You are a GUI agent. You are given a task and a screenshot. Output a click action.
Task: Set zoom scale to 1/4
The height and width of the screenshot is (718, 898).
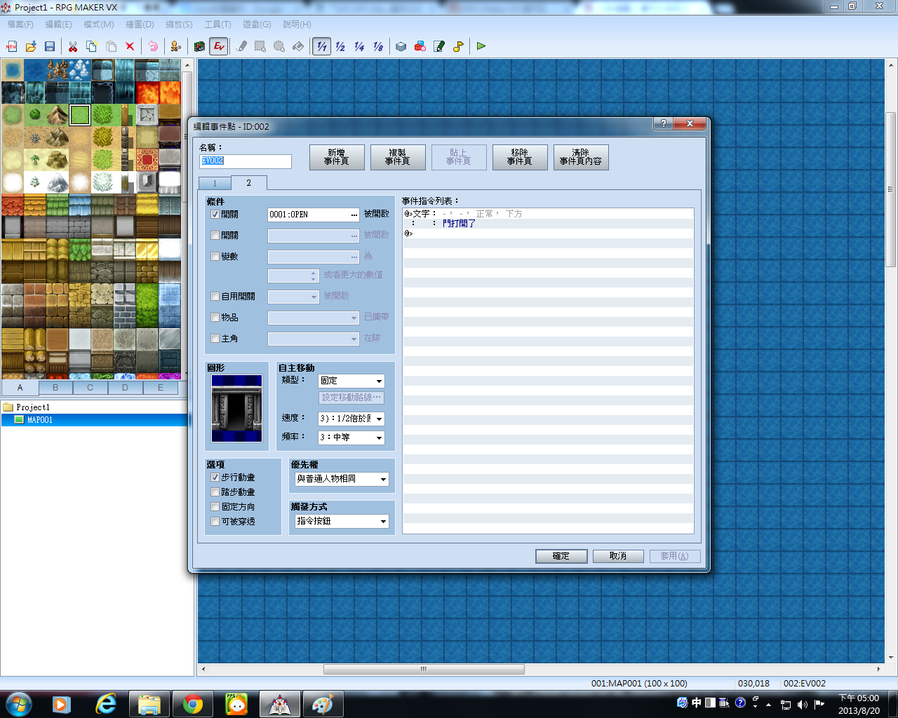click(x=359, y=46)
